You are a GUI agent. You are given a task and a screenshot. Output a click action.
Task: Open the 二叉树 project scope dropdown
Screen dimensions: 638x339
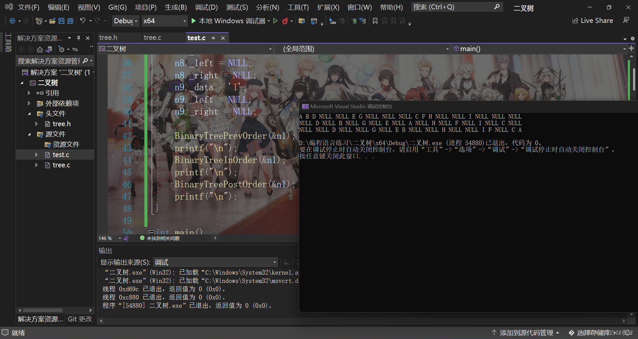point(186,49)
